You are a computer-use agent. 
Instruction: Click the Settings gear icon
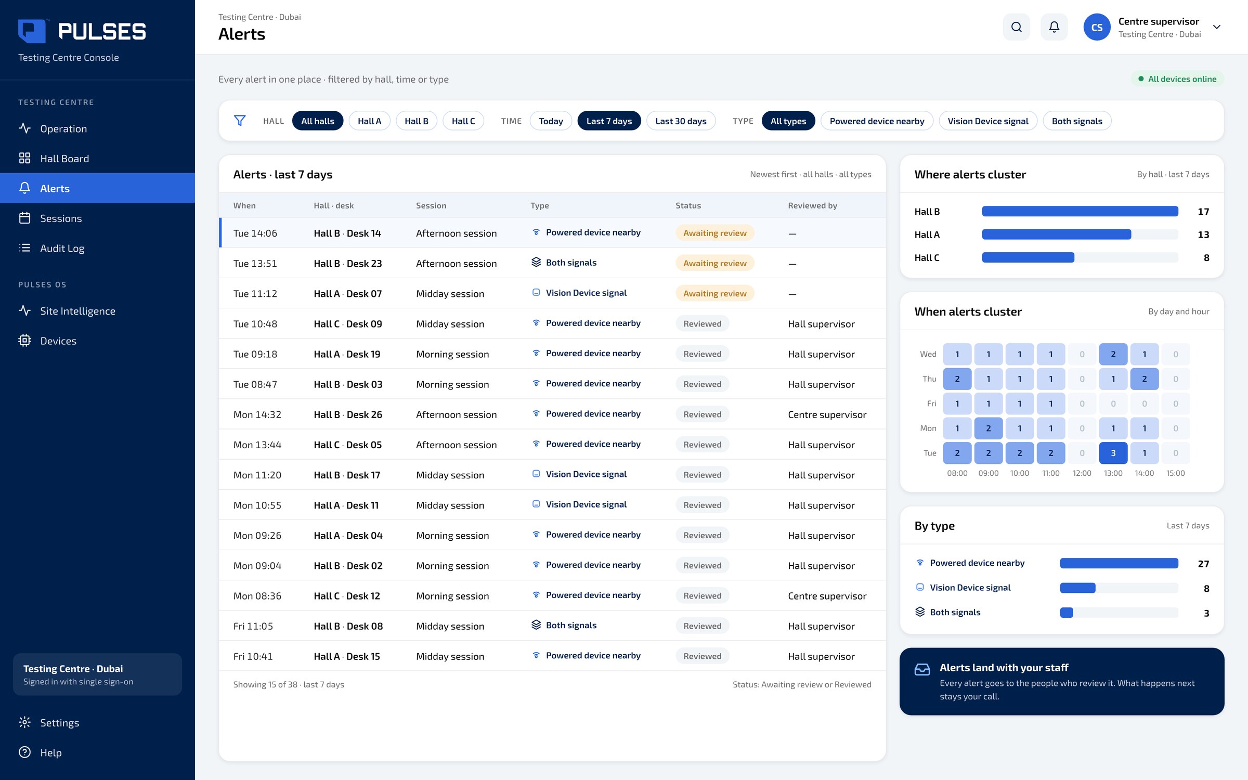24,722
